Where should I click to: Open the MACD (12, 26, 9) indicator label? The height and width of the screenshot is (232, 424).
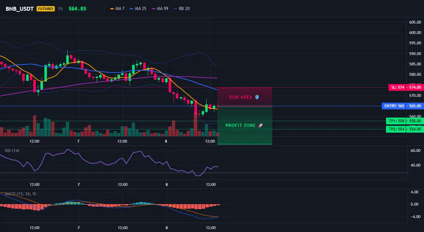(20, 194)
